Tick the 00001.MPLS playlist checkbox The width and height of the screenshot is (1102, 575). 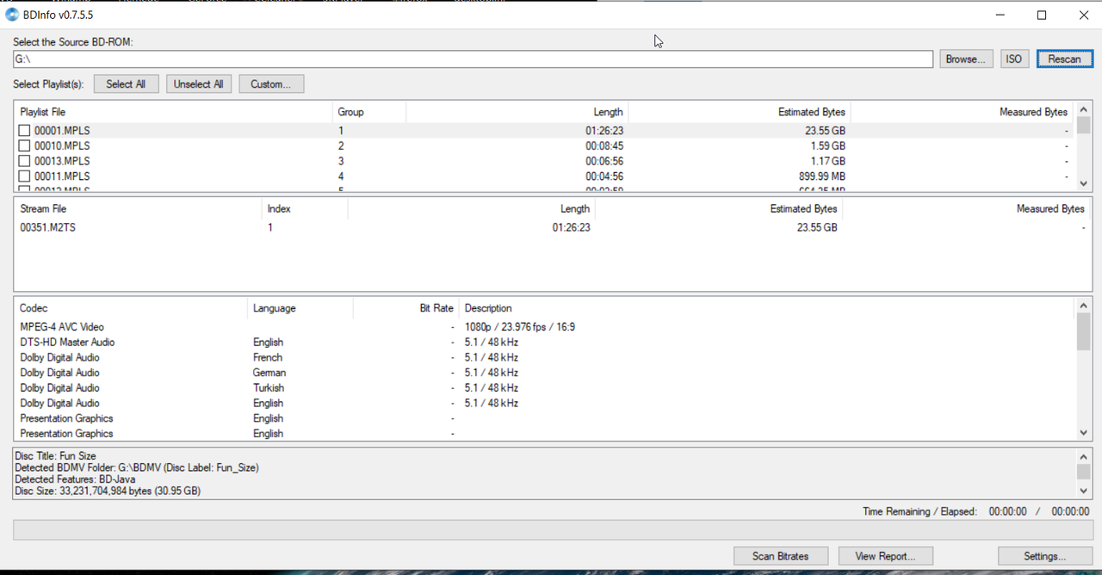click(x=25, y=131)
